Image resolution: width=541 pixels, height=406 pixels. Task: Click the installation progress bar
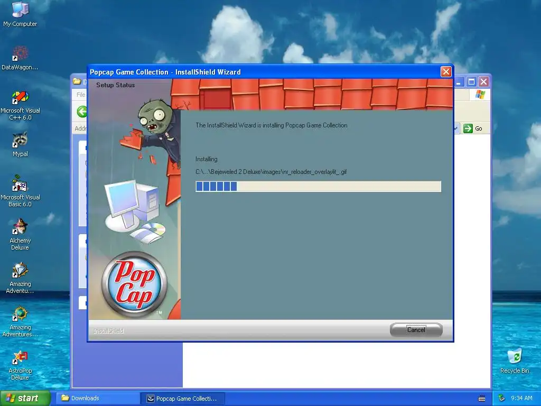[318, 187]
